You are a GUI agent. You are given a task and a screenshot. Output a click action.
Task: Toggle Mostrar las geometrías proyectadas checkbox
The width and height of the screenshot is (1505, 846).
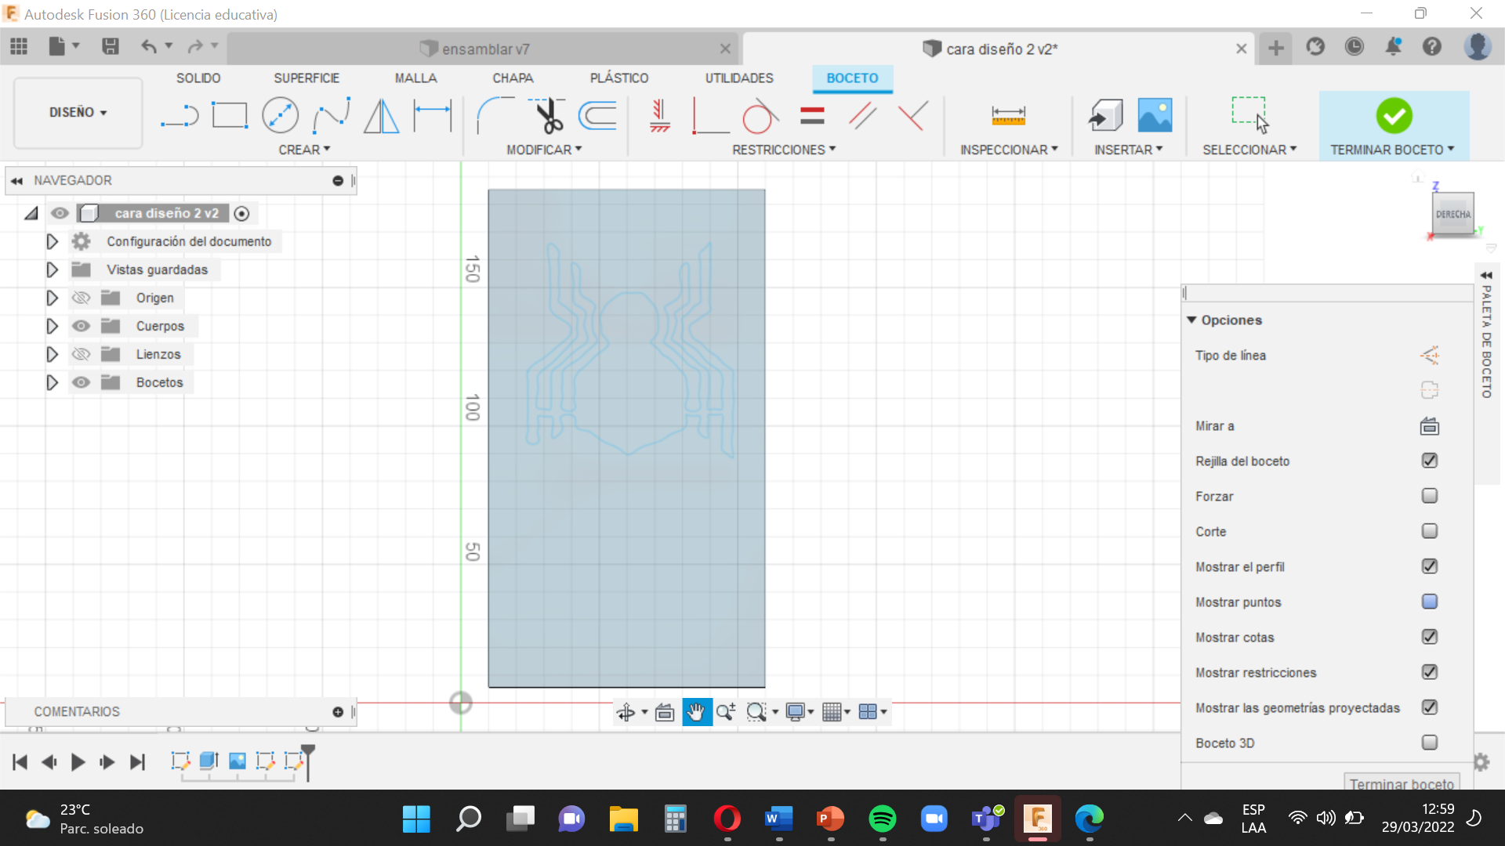tap(1429, 707)
